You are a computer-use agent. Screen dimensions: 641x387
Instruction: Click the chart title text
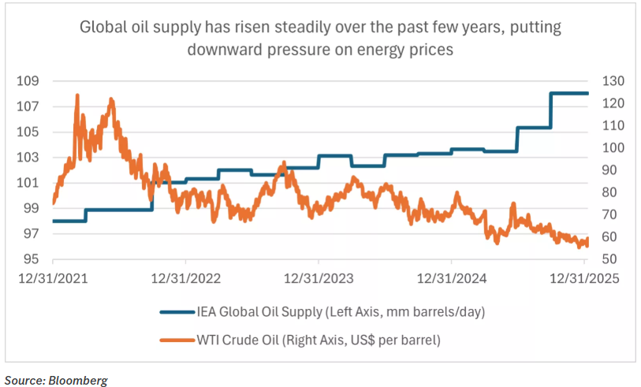point(320,38)
